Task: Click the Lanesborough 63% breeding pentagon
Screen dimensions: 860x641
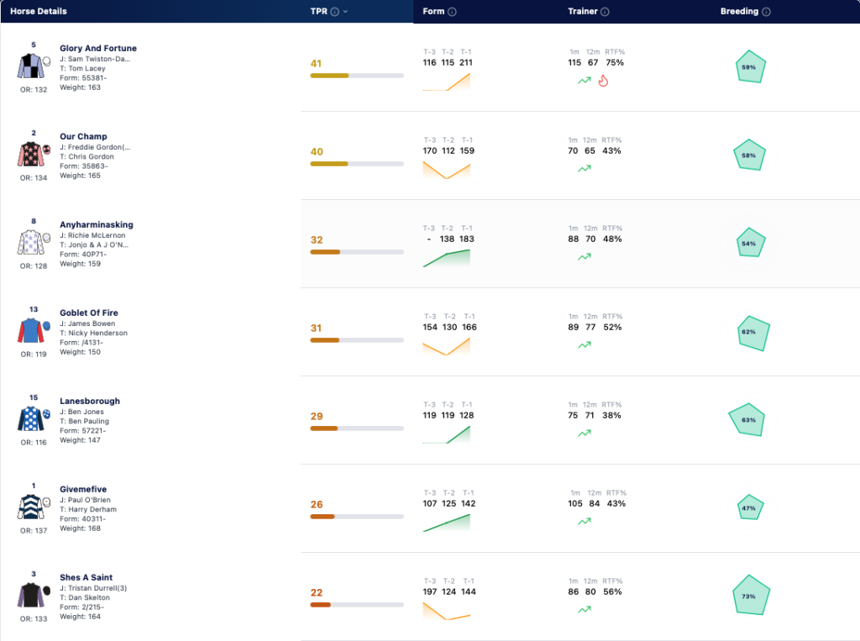Action: (x=747, y=420)
